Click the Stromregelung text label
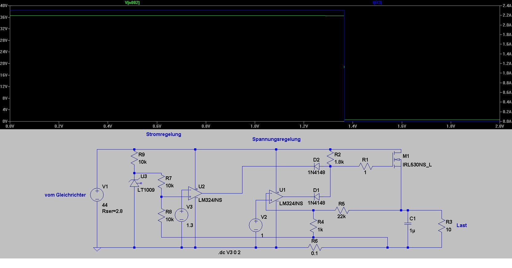The width and height of the screenshot is (512, 268). tap(164, 134)
